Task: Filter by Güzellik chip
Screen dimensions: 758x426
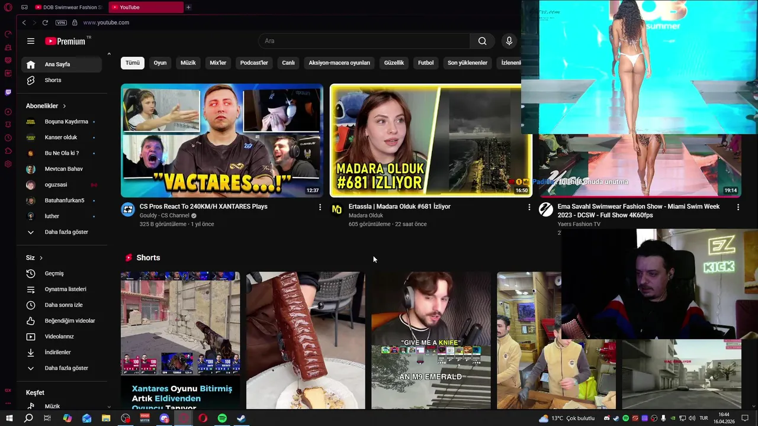Action: pyautogui.click(x=394, y=63)
